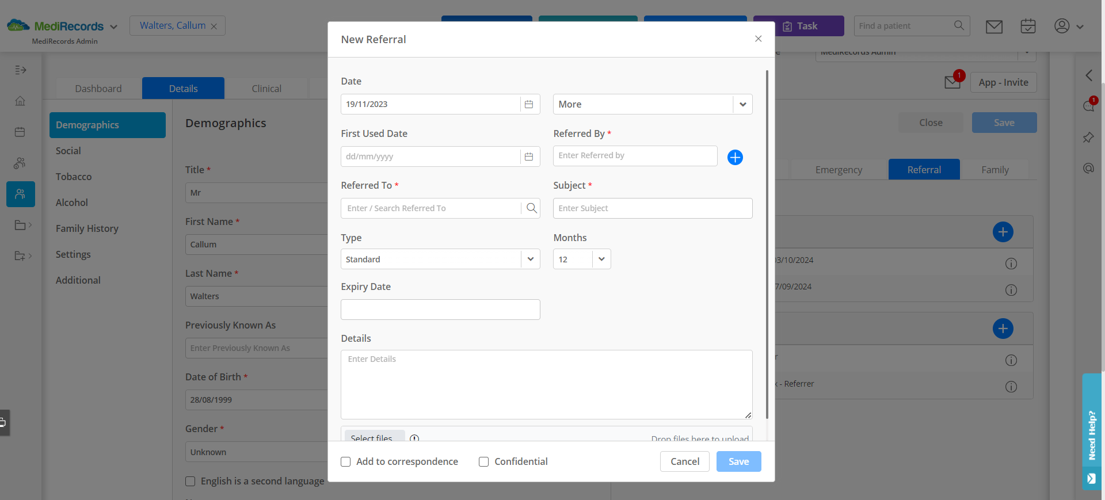Open the patient group icon in sidebar
Image resolution: width=1105 pixels, height=500 pixels.
tap(20, 163)
